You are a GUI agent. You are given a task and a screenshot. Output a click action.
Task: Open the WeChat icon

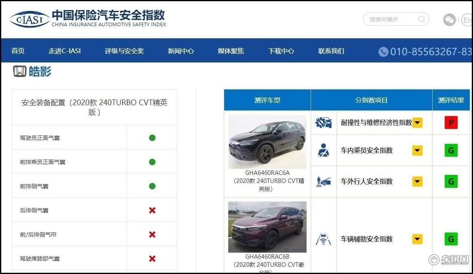tap(449, 20)
